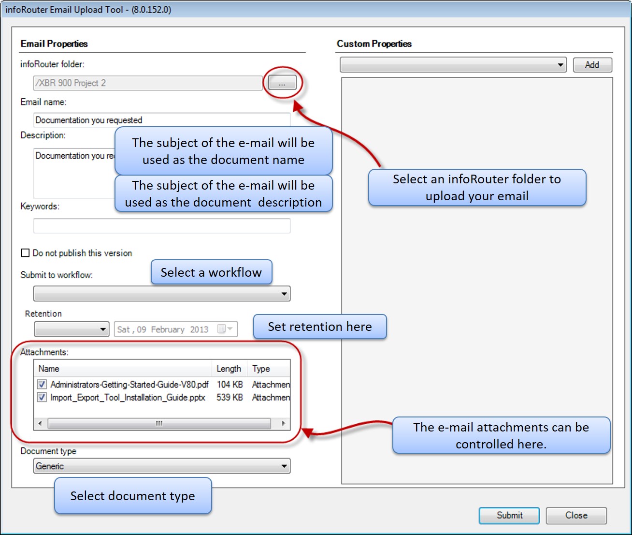Click attachments scrollbar left arrow
Screen dimensions: 632x535
coord(40,423)
